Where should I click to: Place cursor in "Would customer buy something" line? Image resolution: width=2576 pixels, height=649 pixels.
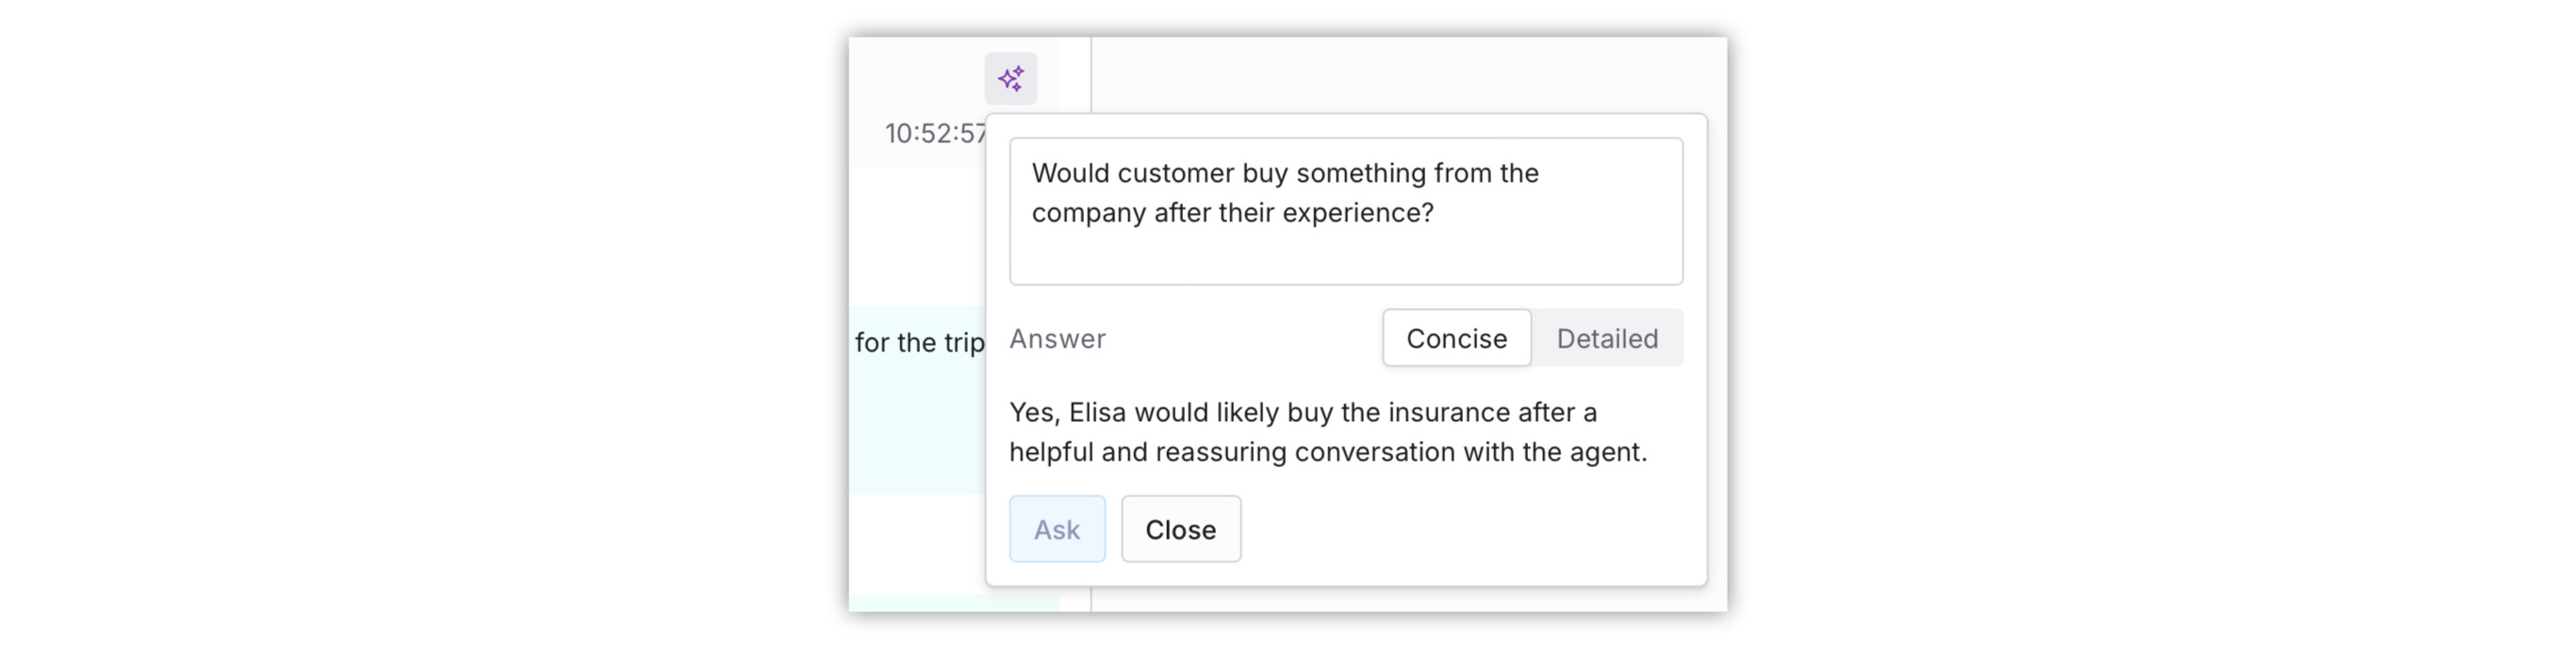[x=1285, y=173]
